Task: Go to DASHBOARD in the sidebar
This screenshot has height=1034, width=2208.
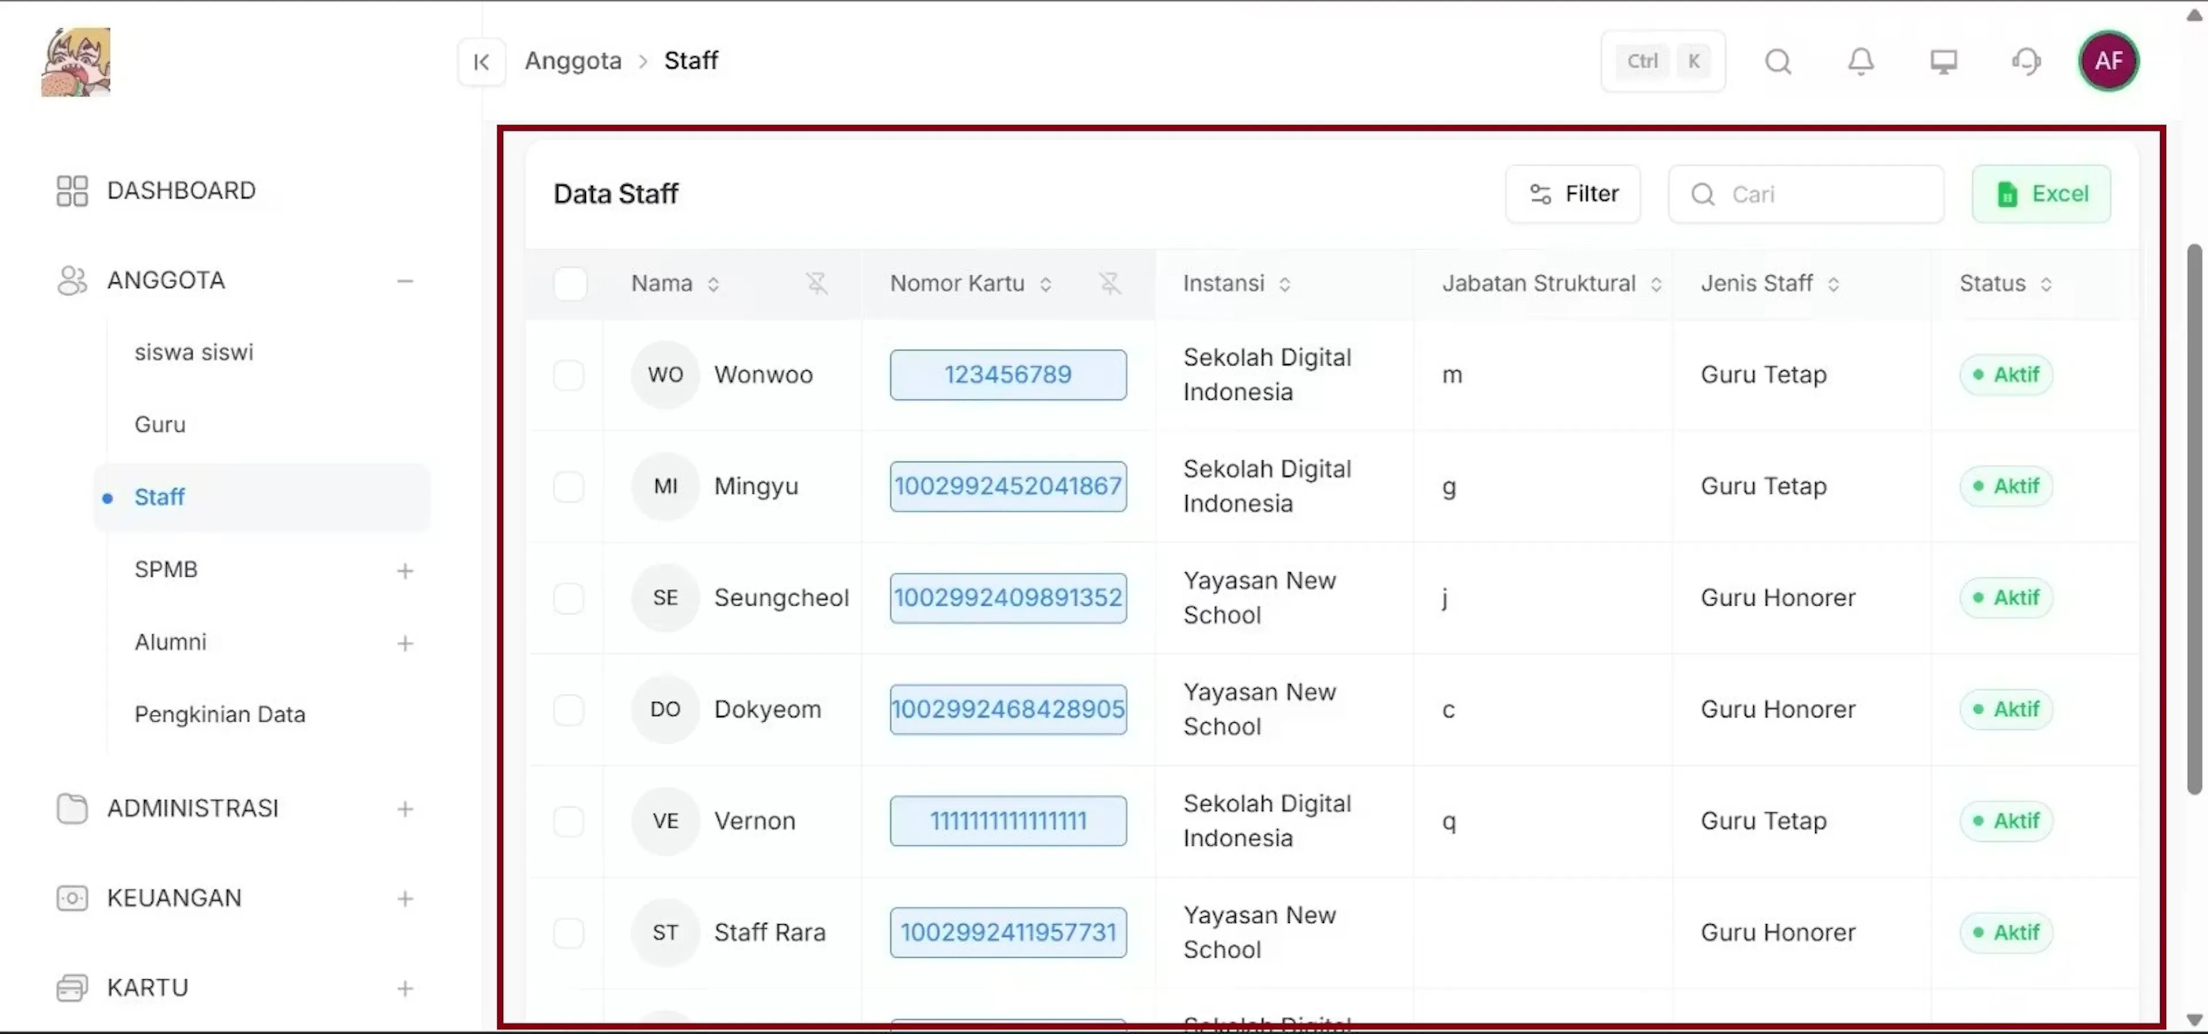Action: 181,191
